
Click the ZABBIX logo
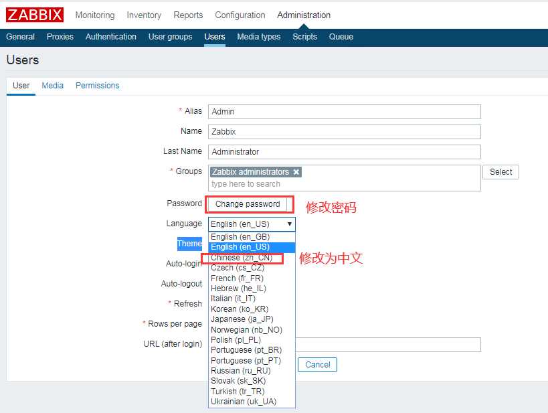35,15
